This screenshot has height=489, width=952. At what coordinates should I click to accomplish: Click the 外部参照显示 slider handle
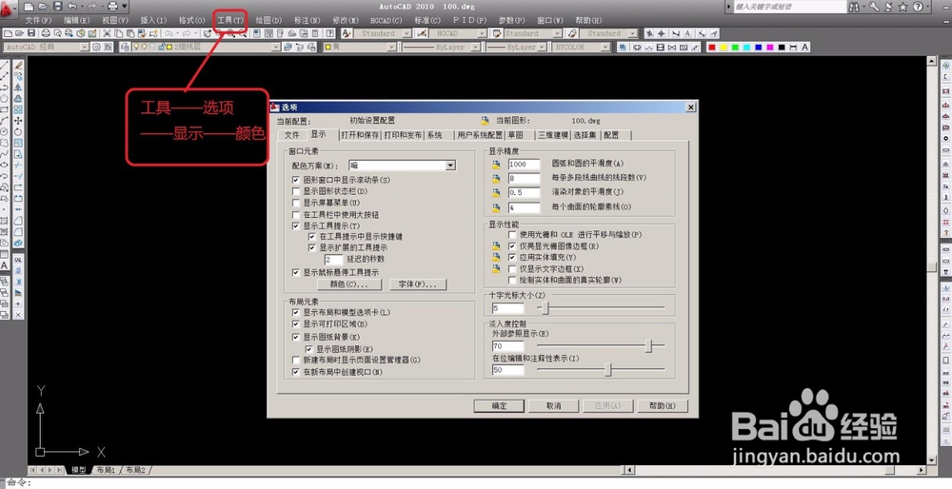click(x=648, y=345)
